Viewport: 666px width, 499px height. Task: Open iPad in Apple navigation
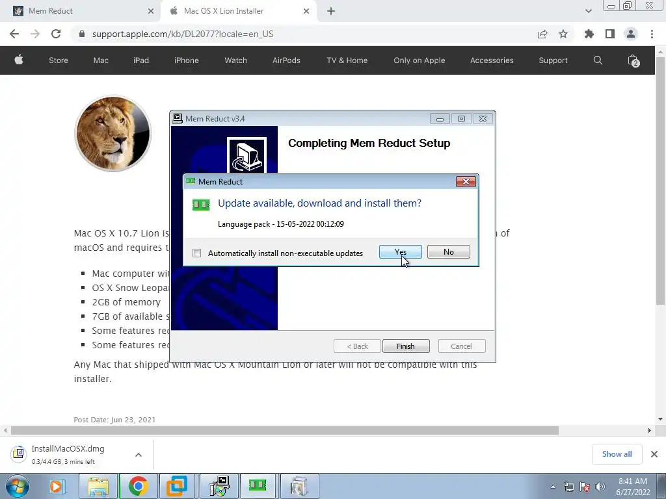[x=141, y=60]
